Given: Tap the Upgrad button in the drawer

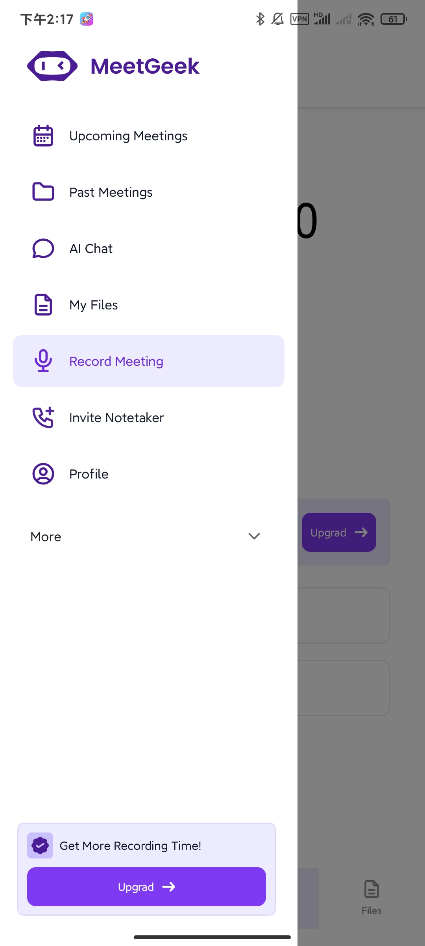Looking at the screenshot, I should click(x=146, y=886).
